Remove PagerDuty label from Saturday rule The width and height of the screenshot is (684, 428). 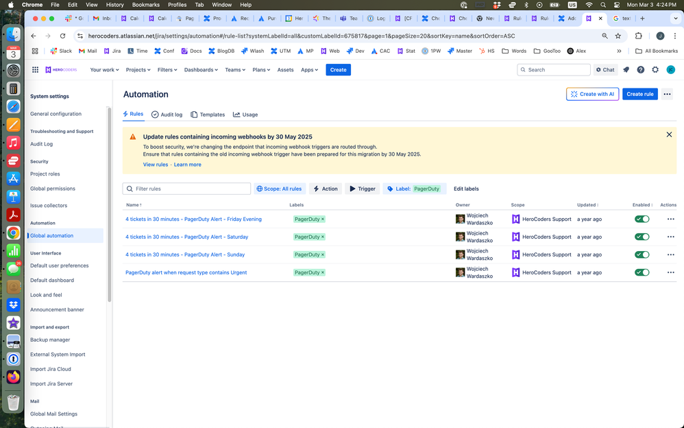(323, 237)
